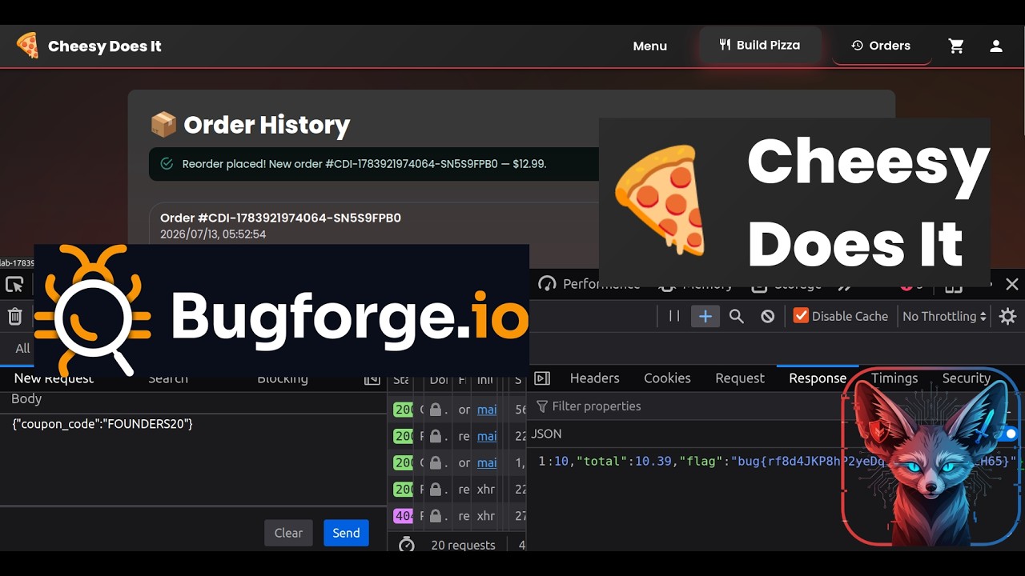Switch to the Cookies tab

[x=667, y=378]
